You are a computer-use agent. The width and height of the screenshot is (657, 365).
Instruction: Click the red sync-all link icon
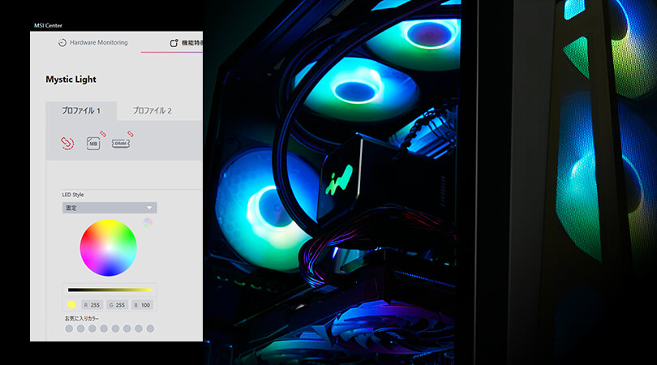67,144
